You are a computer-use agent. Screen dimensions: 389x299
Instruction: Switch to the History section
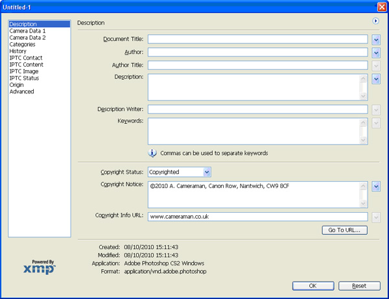(18, 51)
